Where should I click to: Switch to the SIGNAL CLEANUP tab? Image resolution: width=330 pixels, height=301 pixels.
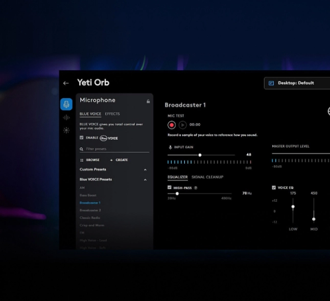pos(207,177)
